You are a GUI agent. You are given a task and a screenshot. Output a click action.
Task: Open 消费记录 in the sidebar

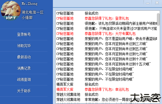(24, 68)
